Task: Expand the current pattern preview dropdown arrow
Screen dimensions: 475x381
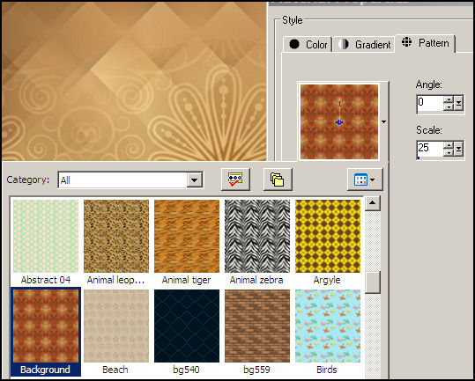Action: (x=384, y=121)
